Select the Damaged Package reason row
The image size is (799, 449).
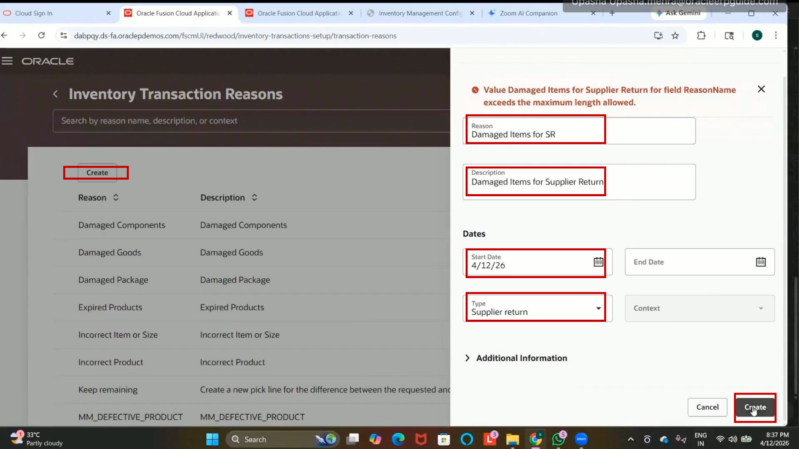click(251, 280)
